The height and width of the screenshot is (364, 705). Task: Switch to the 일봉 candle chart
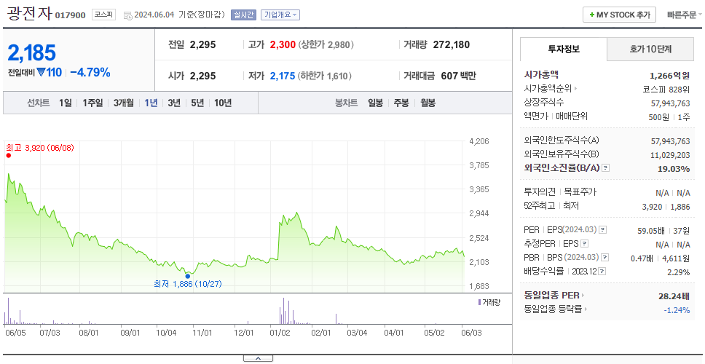[375, 103]
